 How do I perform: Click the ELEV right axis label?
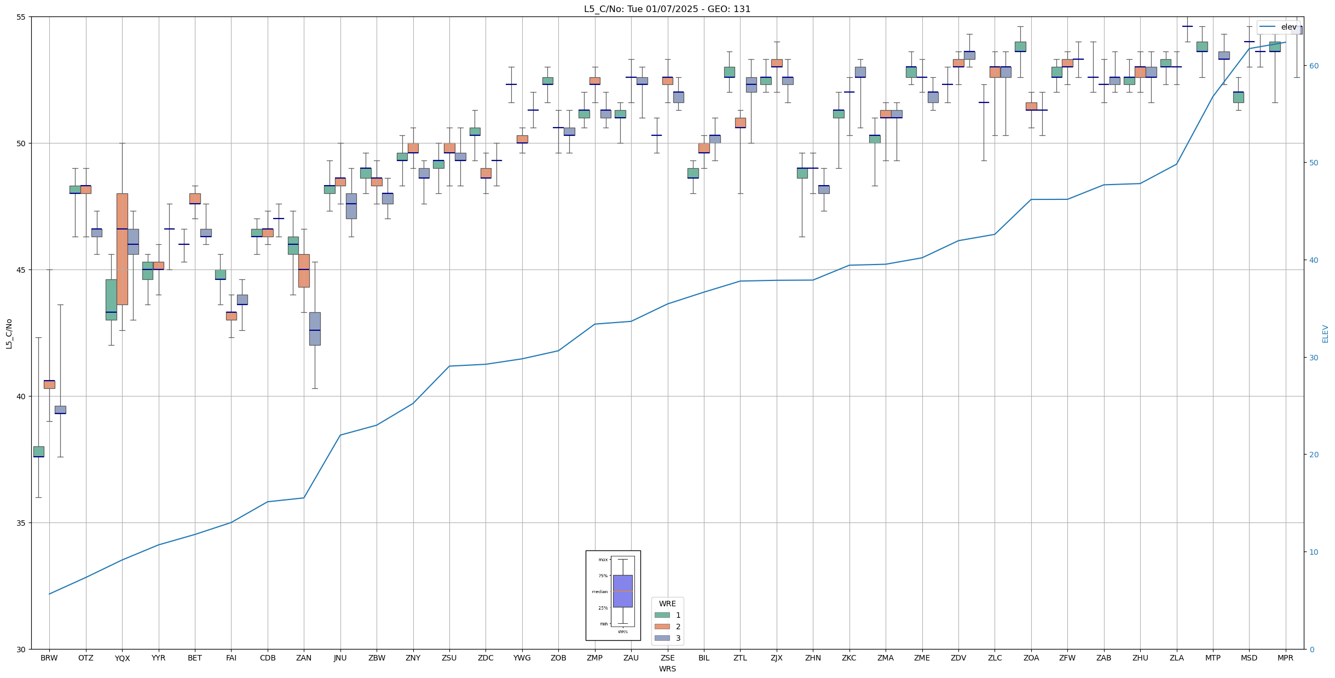[x=1325, y=334]
